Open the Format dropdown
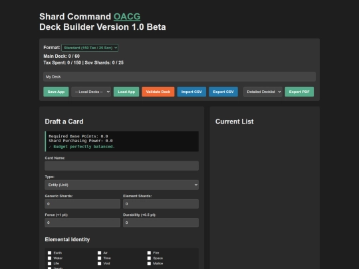The image size is (359, 269). pos(90,48)
